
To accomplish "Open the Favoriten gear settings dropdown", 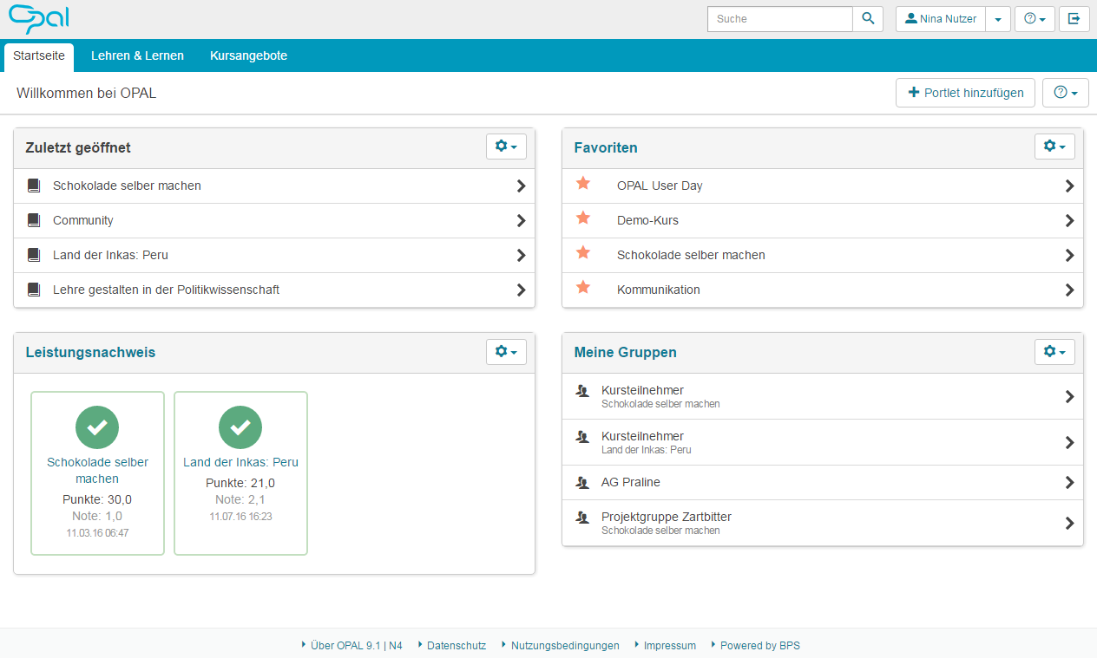I will click(x=1054, y=147).
